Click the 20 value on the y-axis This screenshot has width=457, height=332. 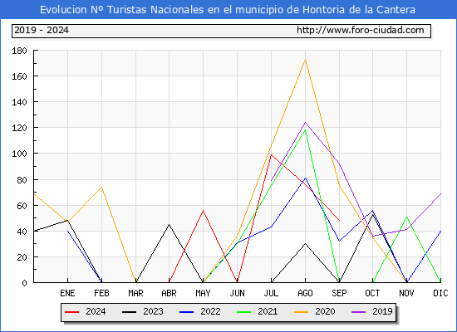[22, 257]
